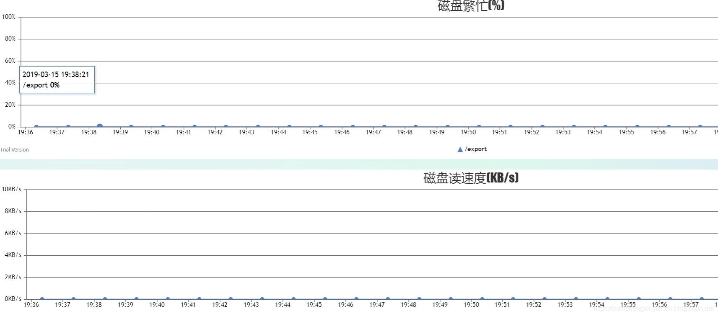Click the read speed data point just after 19:57

pos(702,299)
